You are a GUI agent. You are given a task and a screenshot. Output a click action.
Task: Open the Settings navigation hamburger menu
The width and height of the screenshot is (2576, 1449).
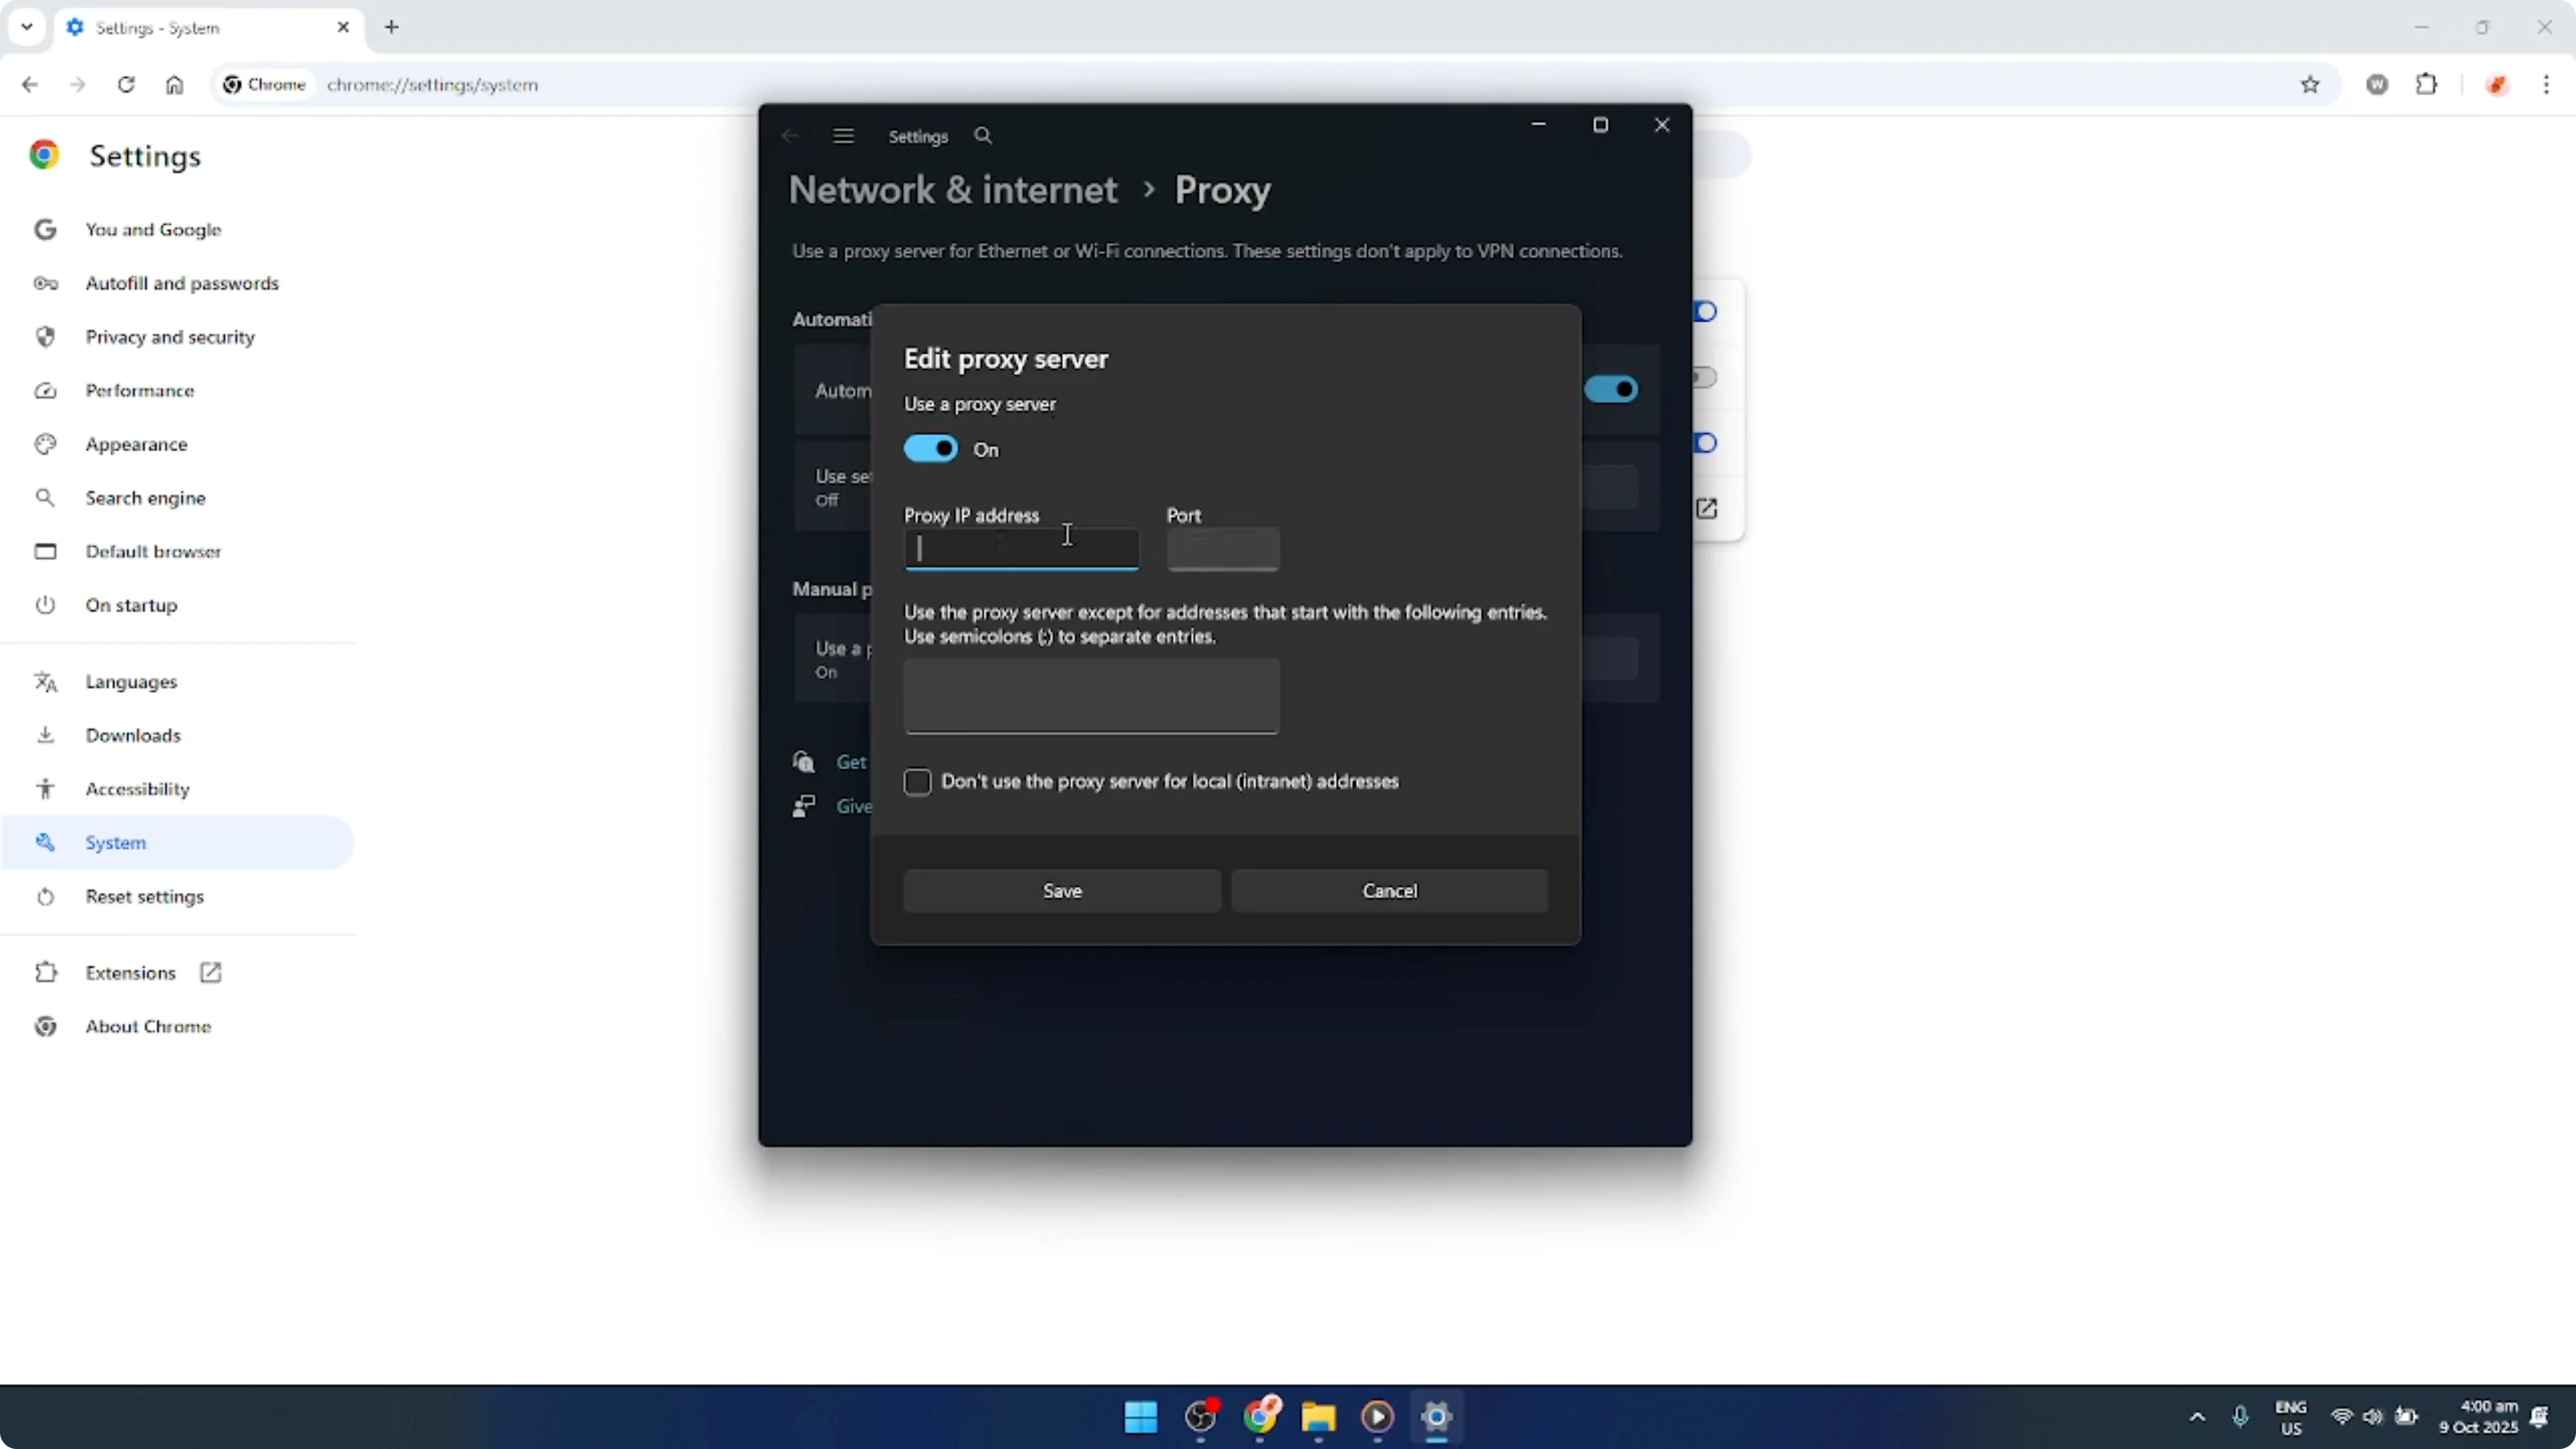pos(844,135)
